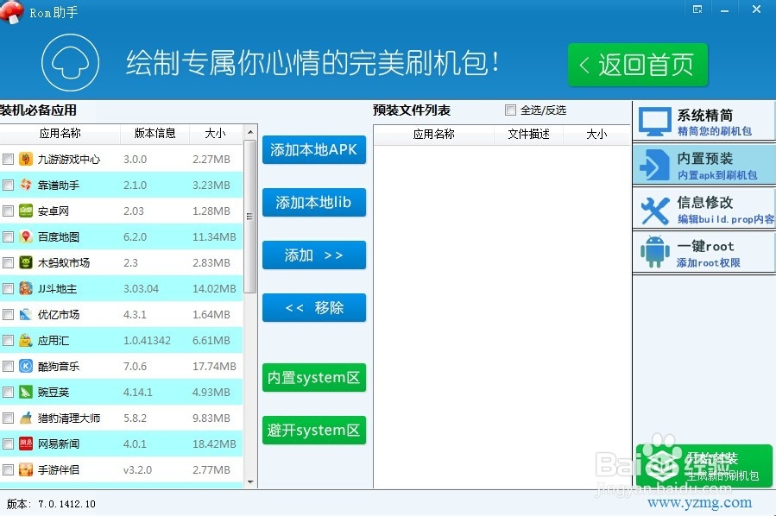Click the app list scrollbar down arrow
Image resolution: width=776 pixels, height=516 pixels.
pos(250,481)
